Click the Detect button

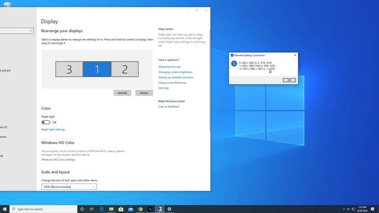point(144,93)
